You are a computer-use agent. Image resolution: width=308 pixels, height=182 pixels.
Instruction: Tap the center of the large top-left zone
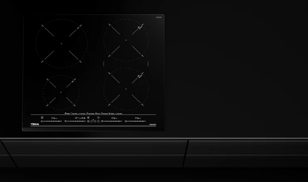tap(62, 43)
